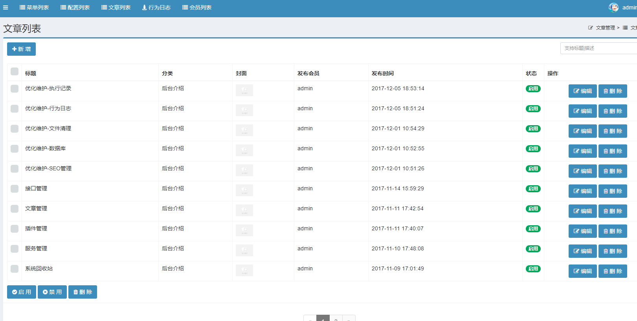Click bulk 禁用 button below table

(52, 292)
